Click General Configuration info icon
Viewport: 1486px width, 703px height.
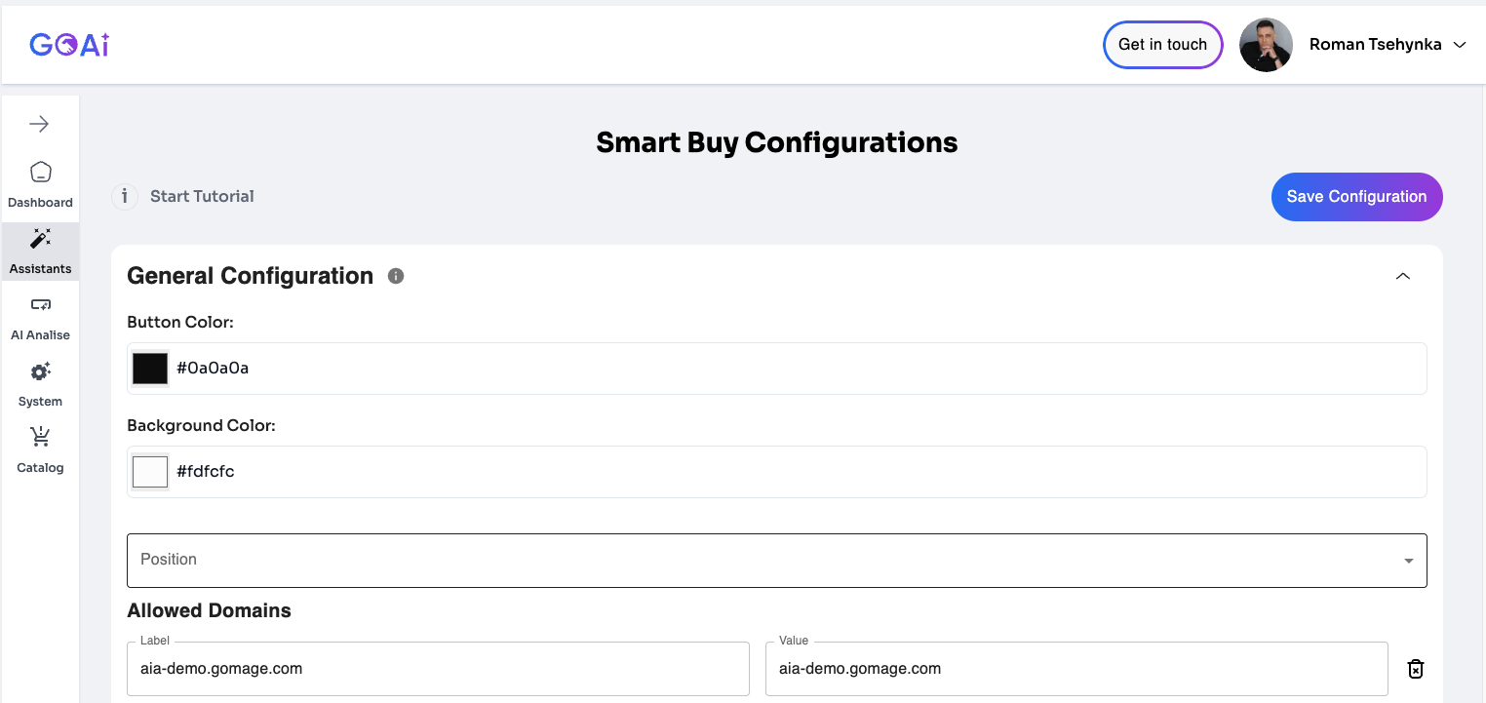396,276
